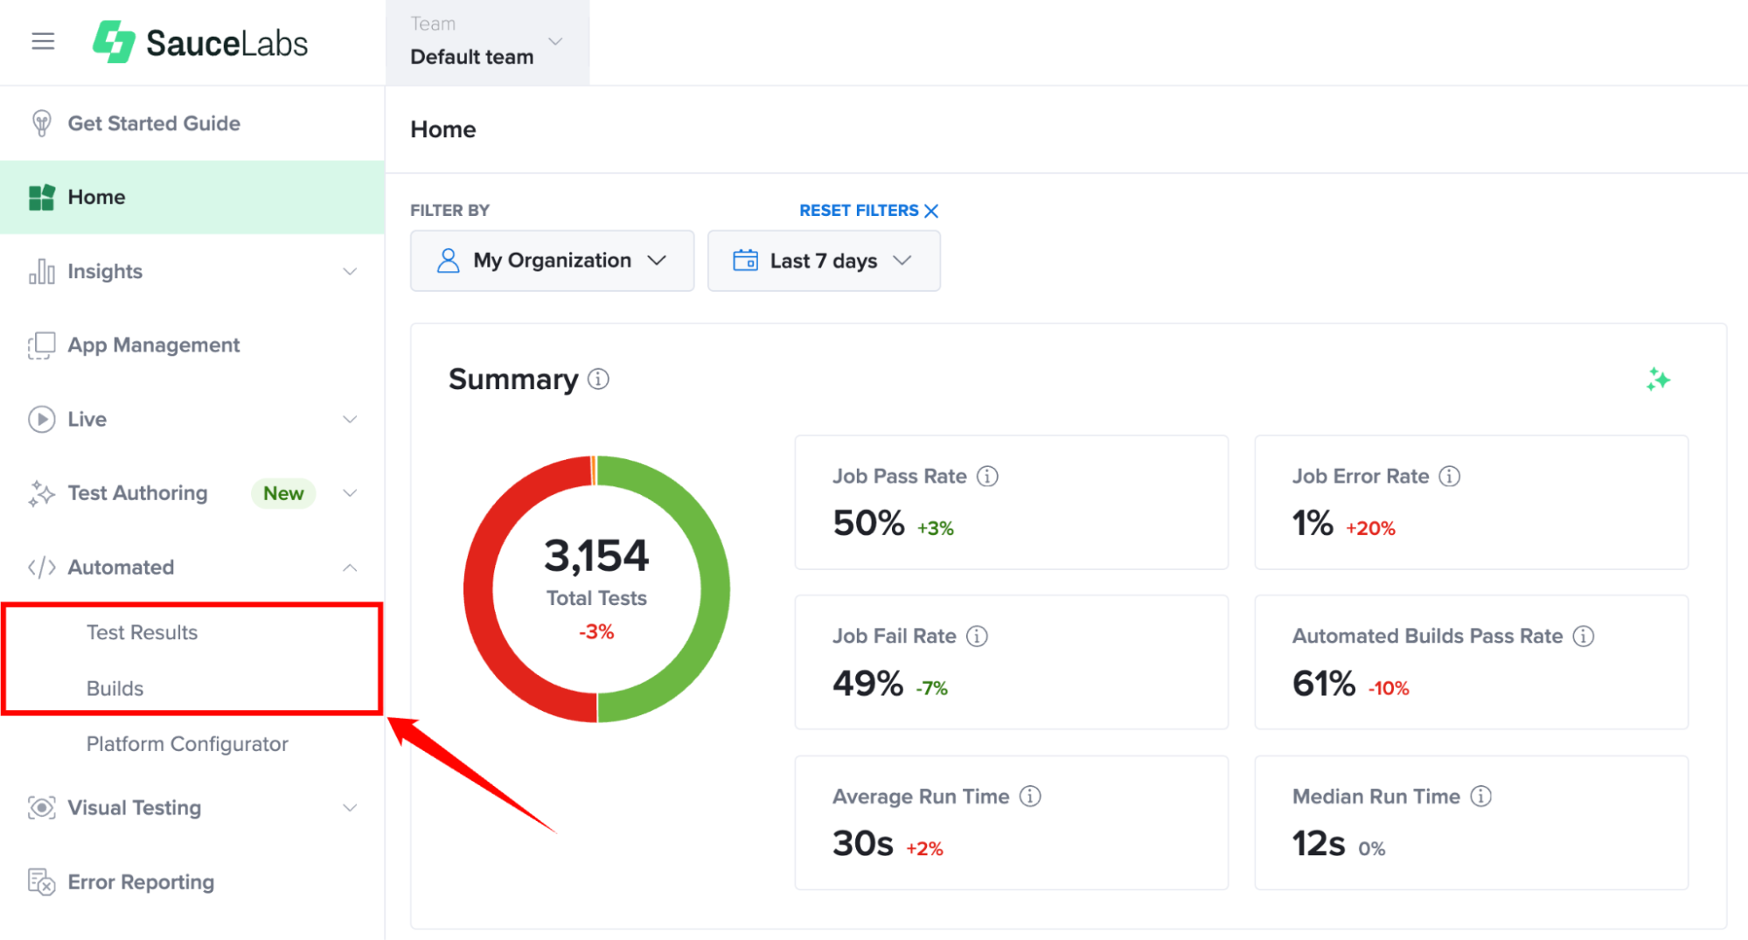Open the Builds sidebar item
The image size is (1748, 940).
click(115, 689)
